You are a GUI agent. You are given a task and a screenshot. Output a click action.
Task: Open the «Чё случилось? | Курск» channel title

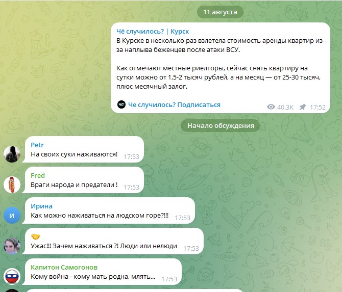pyautogui.click(x=153, y=32)
